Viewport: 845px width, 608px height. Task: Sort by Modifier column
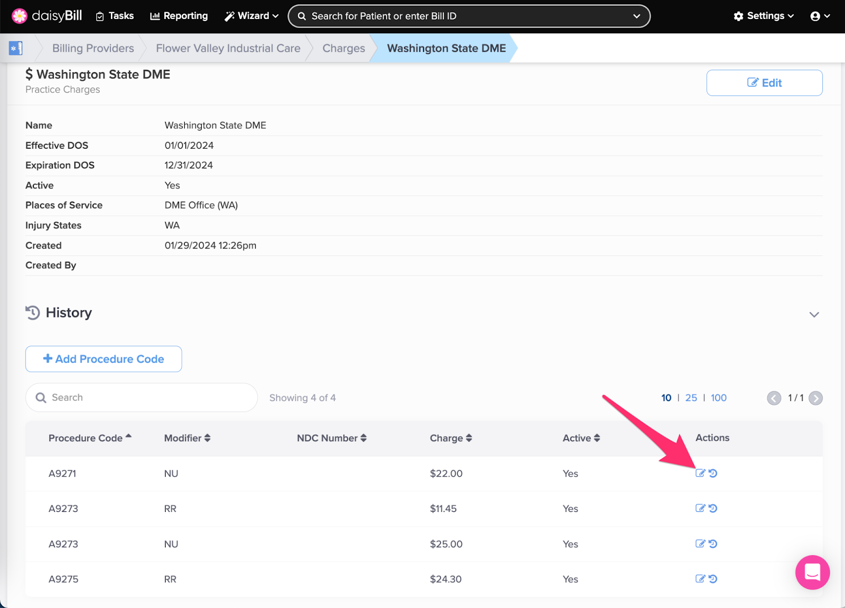pyautogui.click(x=187, y=438)
